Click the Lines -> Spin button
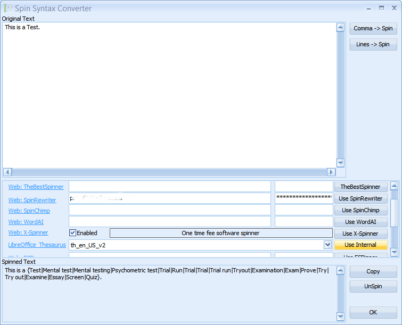The width and height of the screenshot is (402, 325). point(373,45)
